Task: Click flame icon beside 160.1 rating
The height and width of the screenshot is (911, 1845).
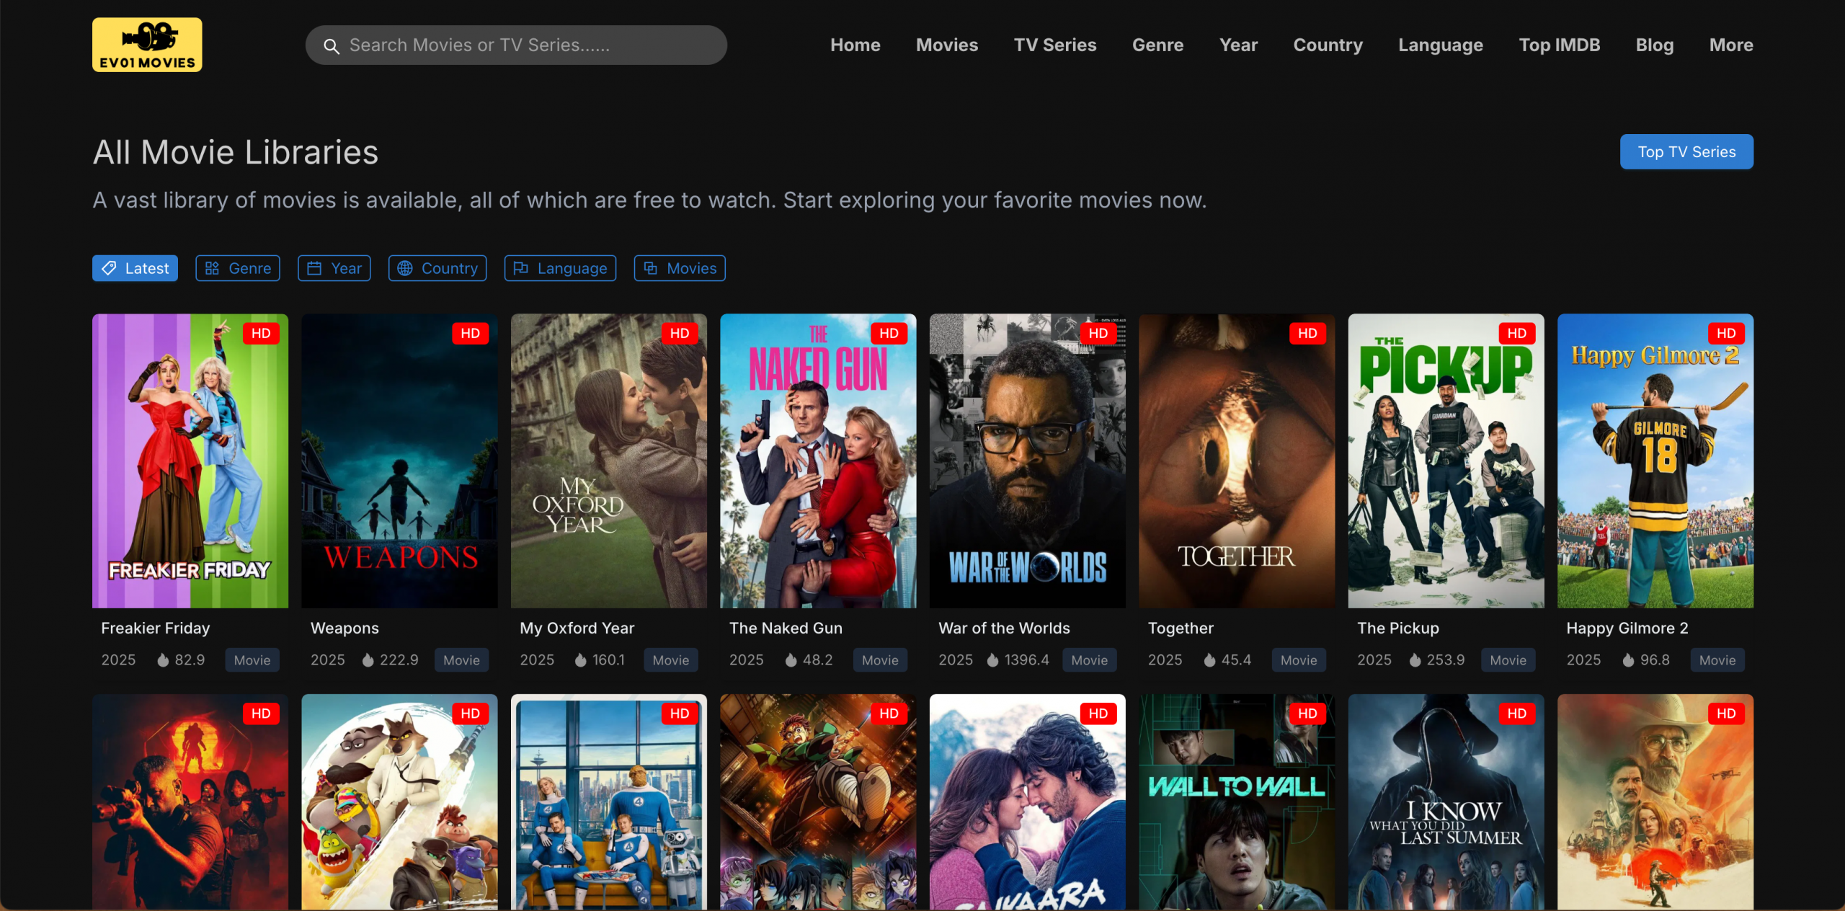Action: point(581,660)
